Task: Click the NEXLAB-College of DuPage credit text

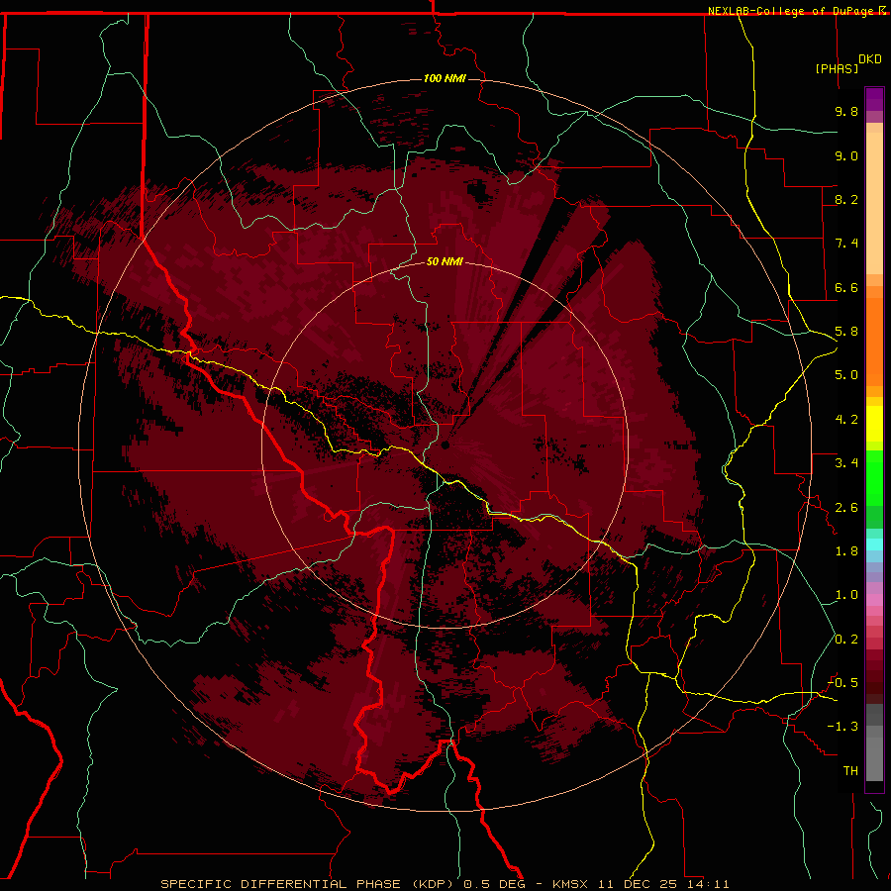Action: click(790, 11)
